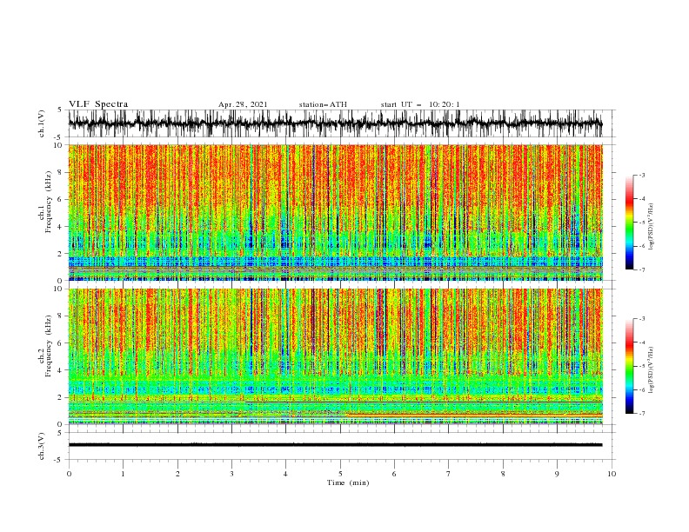Click the "VLF Spectra" plot title
Screen dimensions: 689x532
click(98, 104)
